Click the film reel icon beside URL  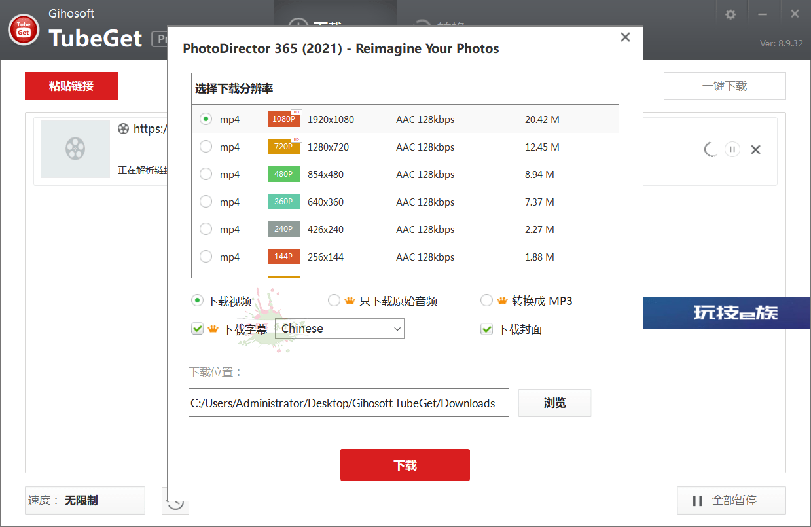click(123, 128)
